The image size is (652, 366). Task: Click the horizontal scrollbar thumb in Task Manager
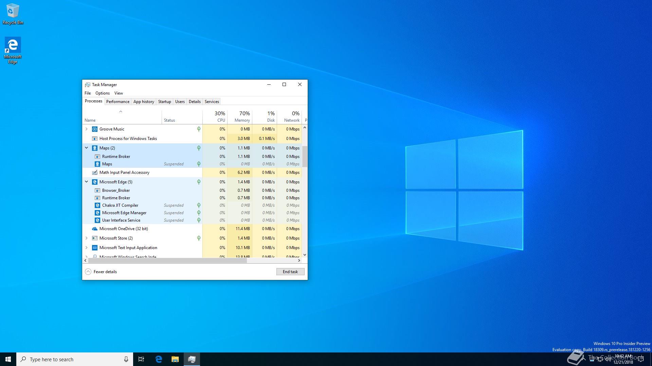pos(167,261)
